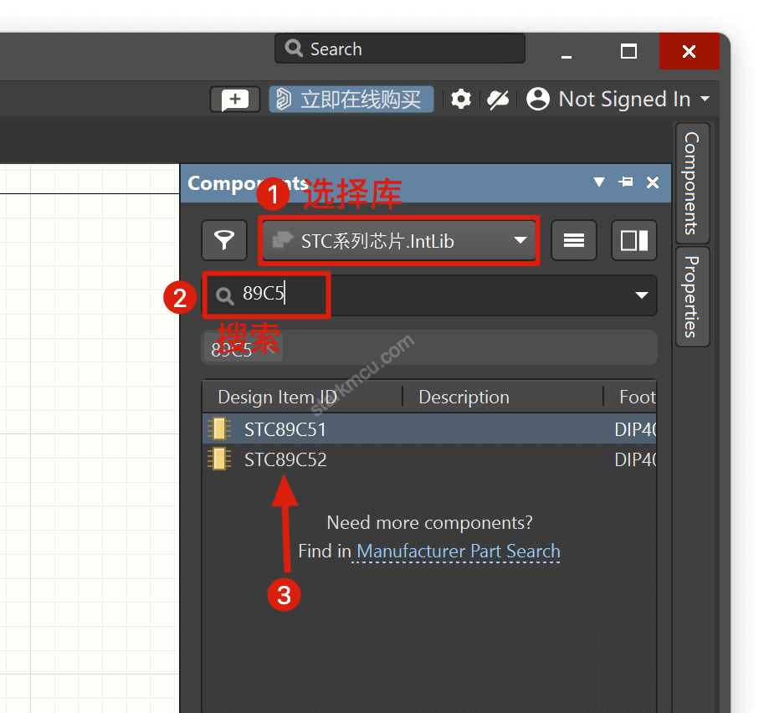Click the magnifier icon in title bar search
The width and height of the screenshot is (769, 713).
(294, 48)
